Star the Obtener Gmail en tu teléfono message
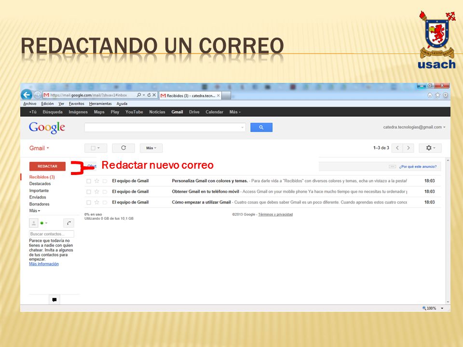 point(96,191)
